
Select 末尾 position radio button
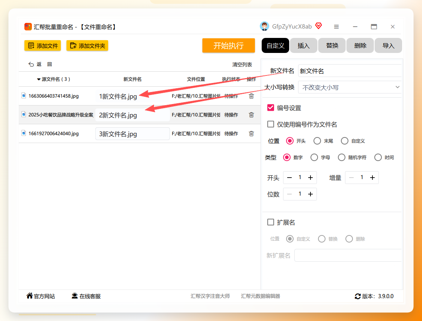coord(317,141)
